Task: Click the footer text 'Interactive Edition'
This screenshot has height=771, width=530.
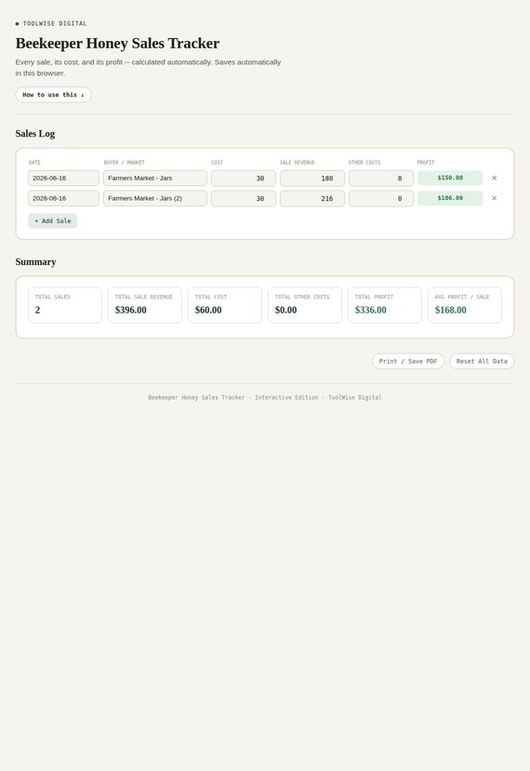Action: (286, 397)
